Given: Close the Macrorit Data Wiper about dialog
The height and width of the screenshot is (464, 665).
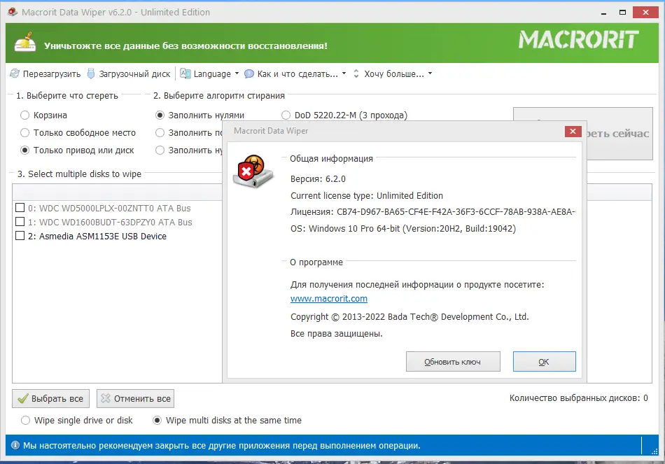Looking at the screenshot, I should pos(573,132).
